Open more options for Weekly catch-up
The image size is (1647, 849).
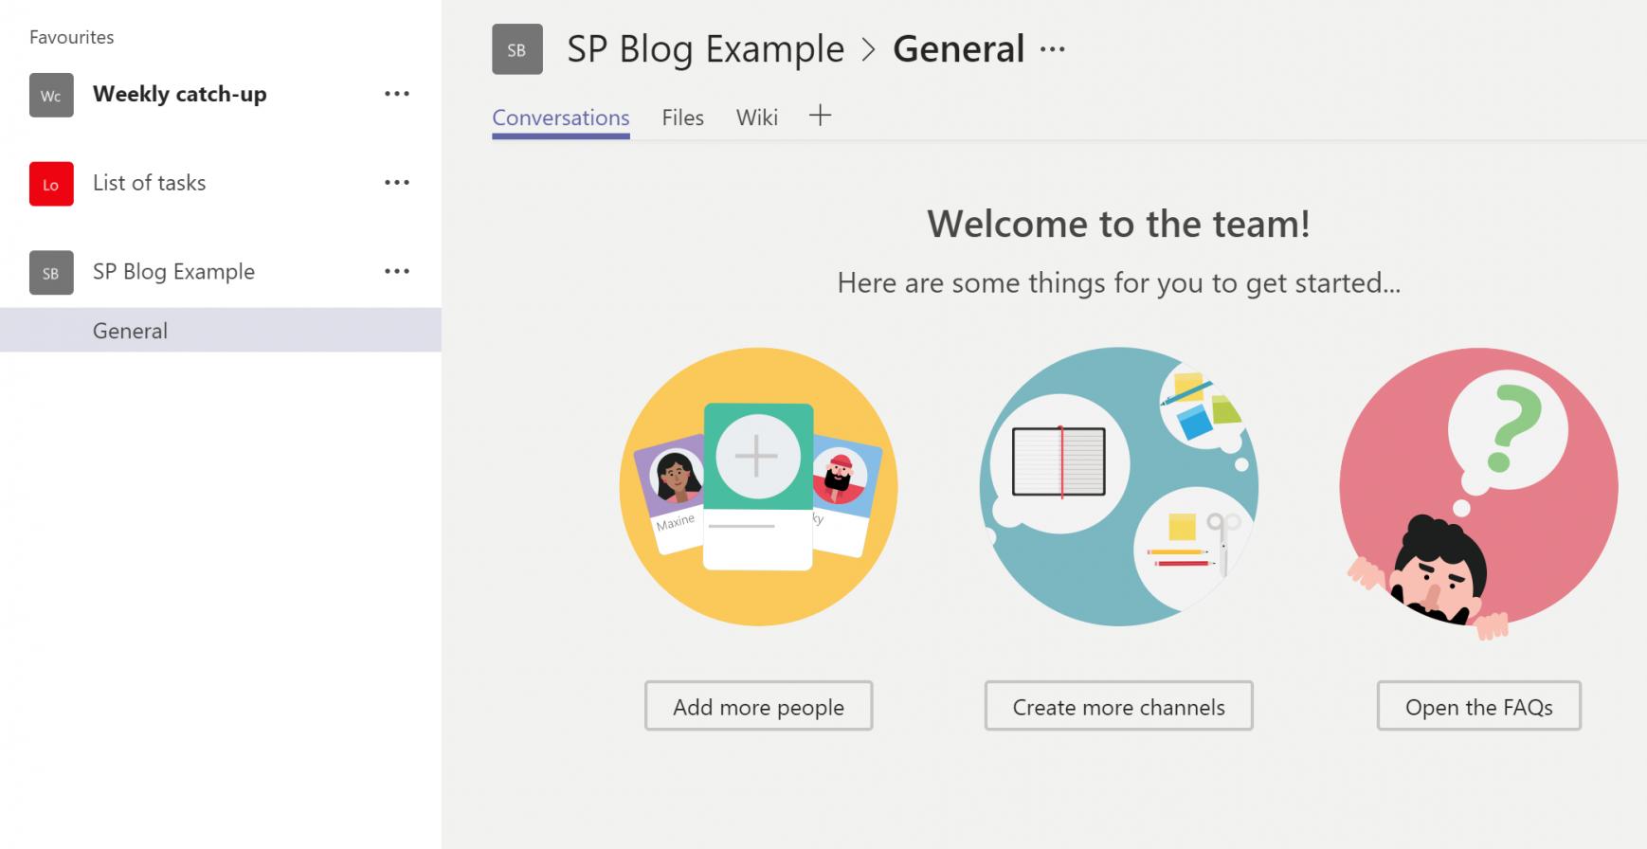(397, 94)
